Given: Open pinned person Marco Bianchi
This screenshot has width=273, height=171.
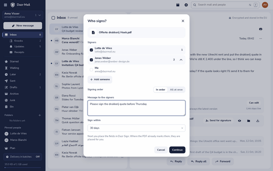Looking at the screenshot, I should (23, 140).
